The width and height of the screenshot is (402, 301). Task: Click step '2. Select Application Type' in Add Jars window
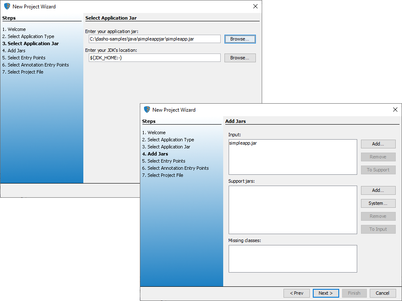click(168, 140)
